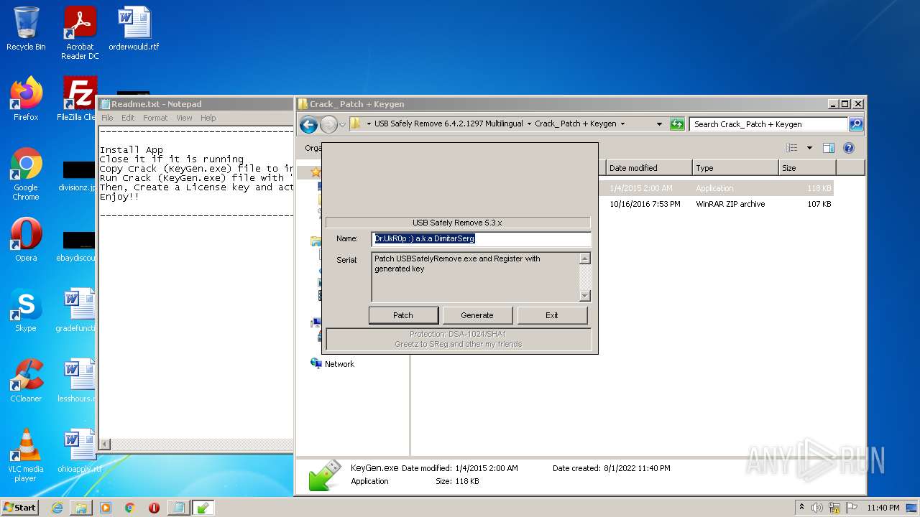Click Notepad's horizontal scroll left arrow
Screen dimensions: 920x517
(105, 444)
